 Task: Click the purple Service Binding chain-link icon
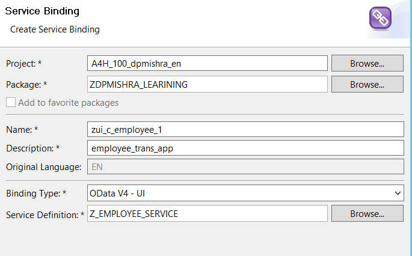(380, 18)
